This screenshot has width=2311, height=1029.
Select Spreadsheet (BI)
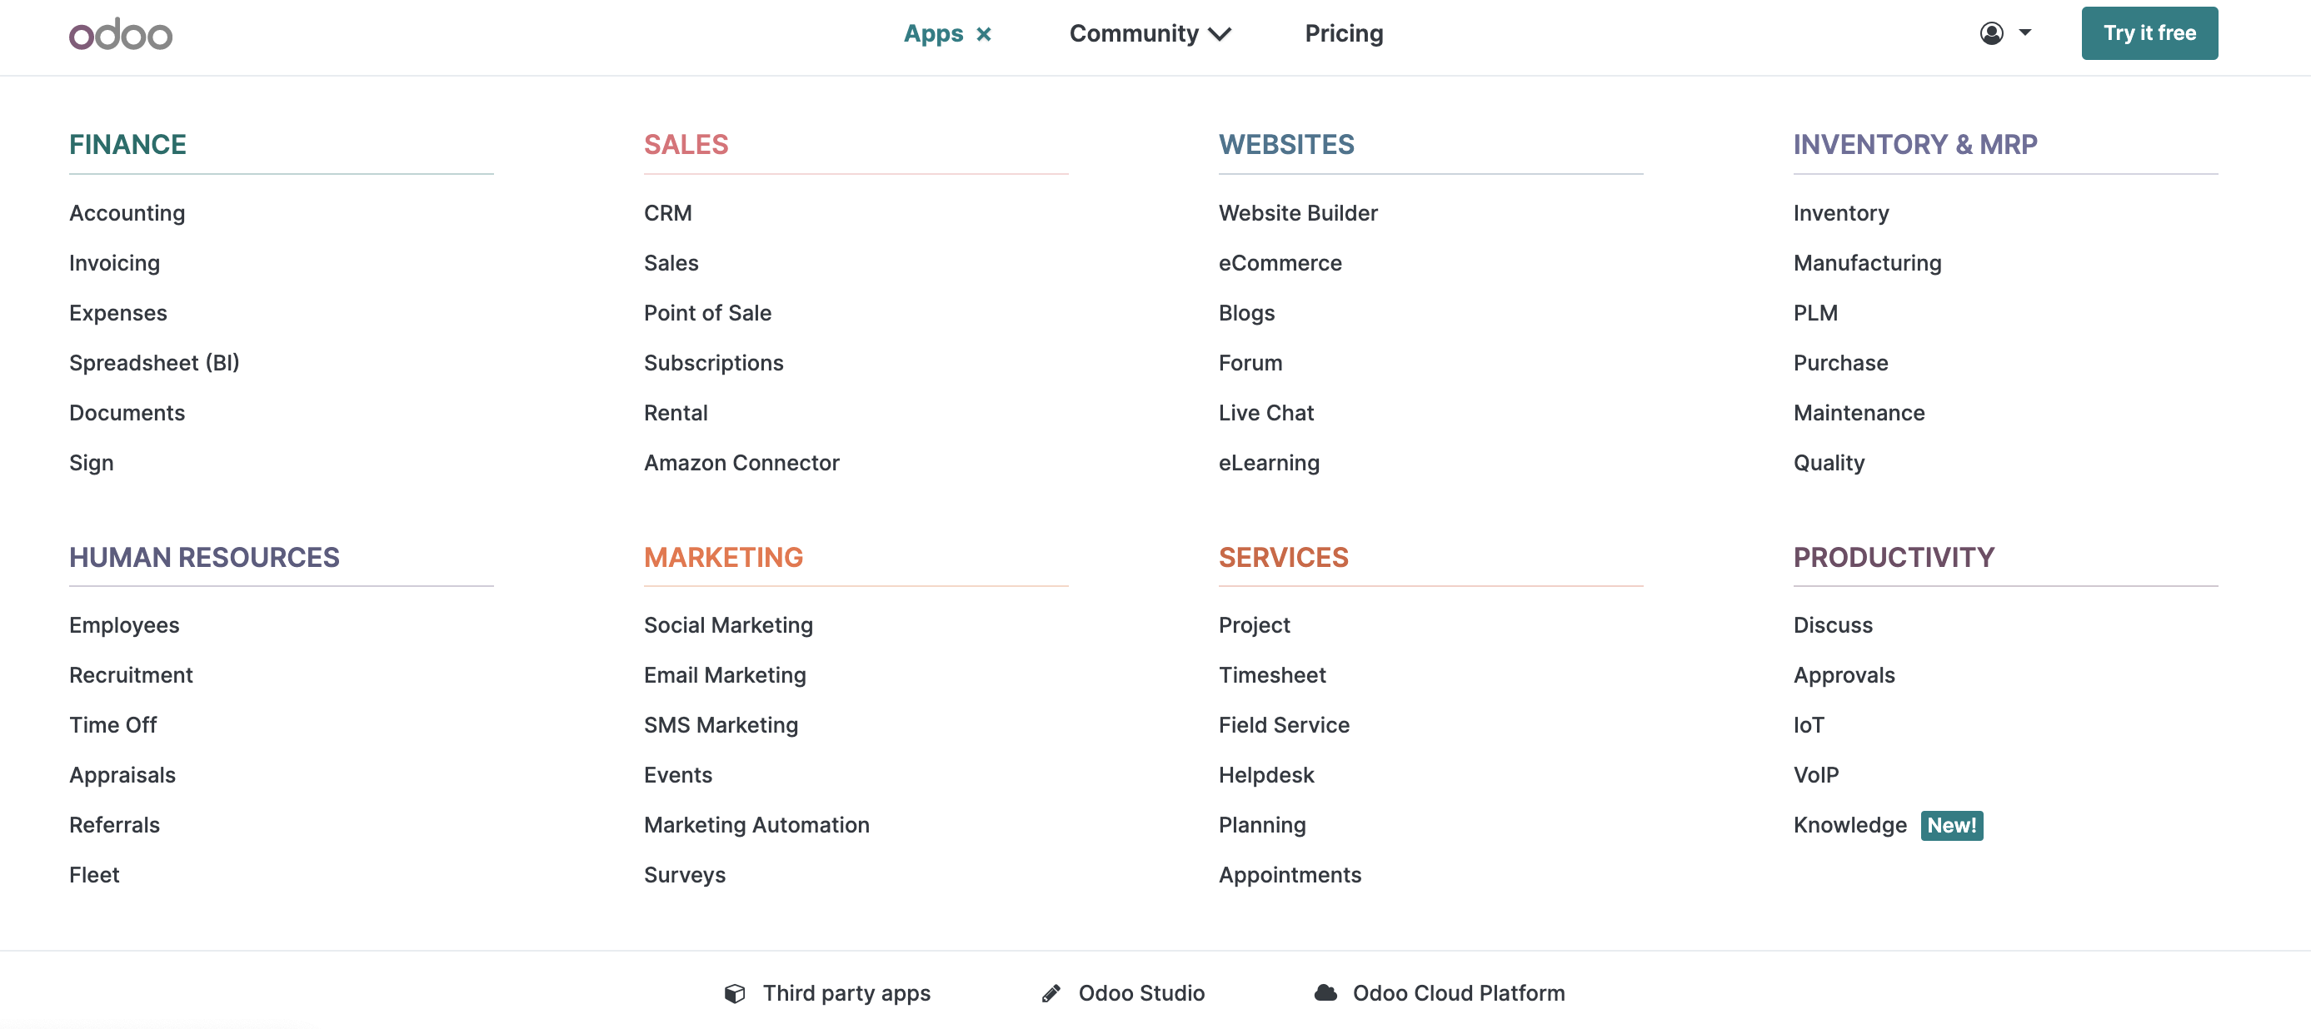coord(154,363)
